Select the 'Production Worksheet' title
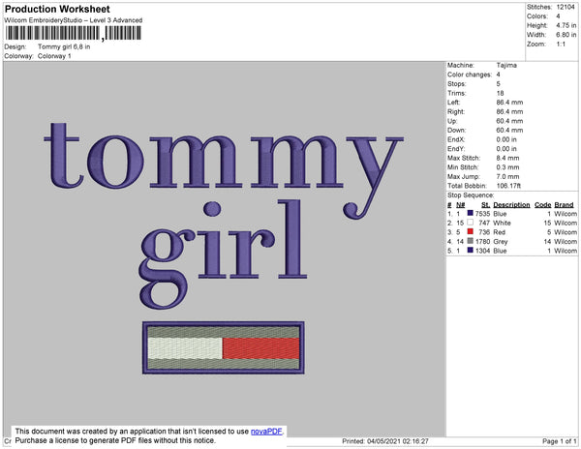The height and width of the screenshot is (449, 581). (57, 9)
